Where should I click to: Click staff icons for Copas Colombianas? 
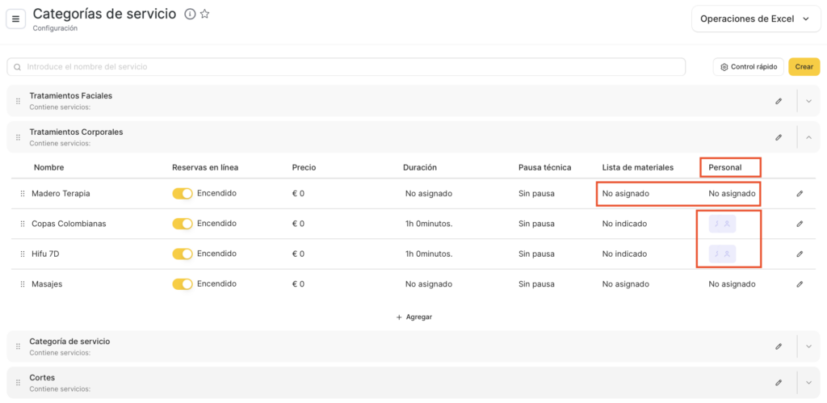pyautogui.click(x=722, y=224)
